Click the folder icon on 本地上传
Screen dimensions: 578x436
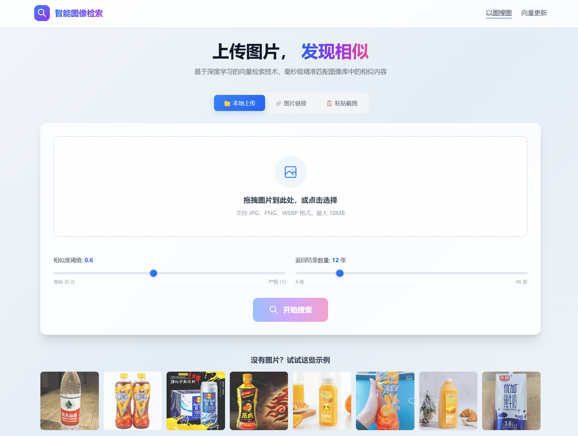pos(227,103)
